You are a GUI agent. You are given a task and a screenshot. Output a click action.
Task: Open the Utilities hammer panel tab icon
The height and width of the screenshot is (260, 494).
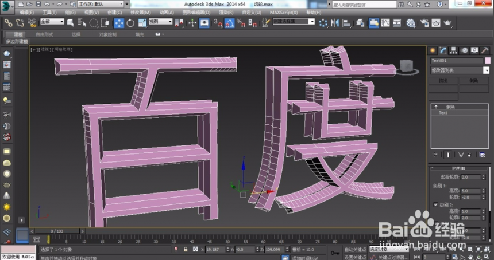[x=485, y=50]
